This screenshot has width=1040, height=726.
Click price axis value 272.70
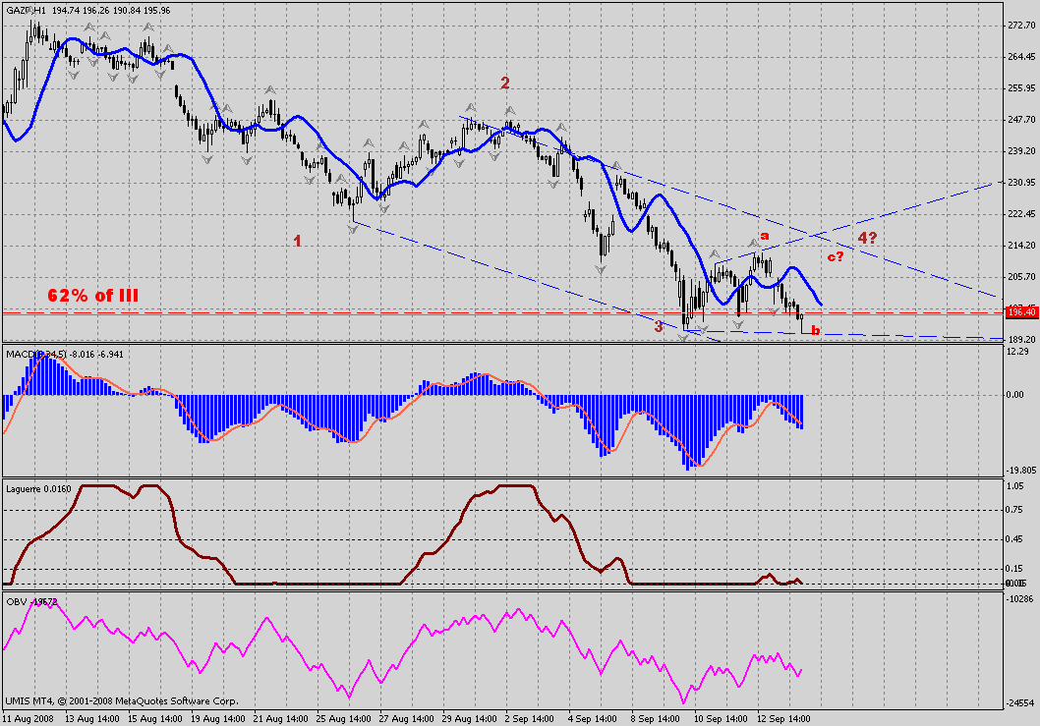click(1020, 26)
